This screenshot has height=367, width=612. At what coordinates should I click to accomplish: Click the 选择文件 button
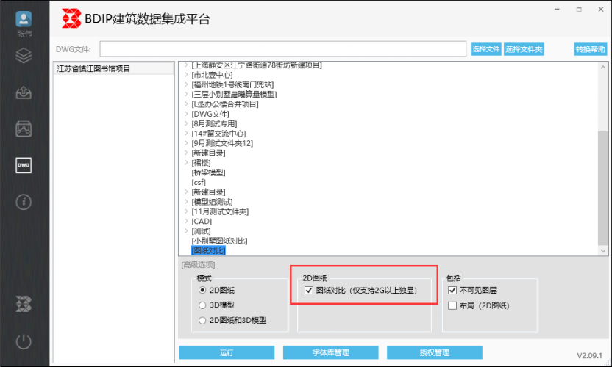click(x=486, y=49)
